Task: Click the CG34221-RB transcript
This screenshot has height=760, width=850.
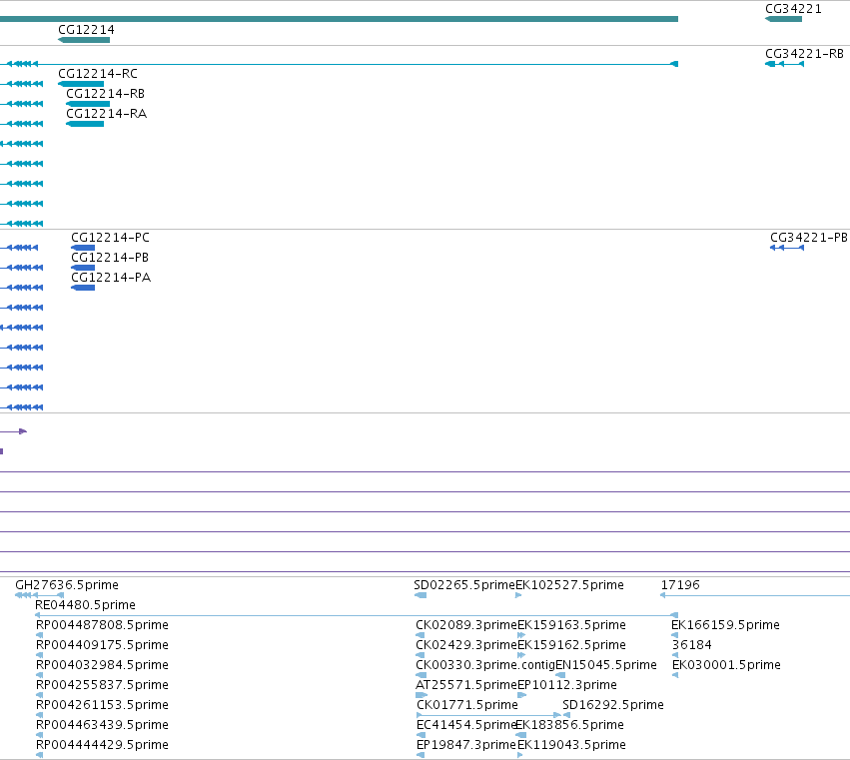Action: tap(784, 65)
